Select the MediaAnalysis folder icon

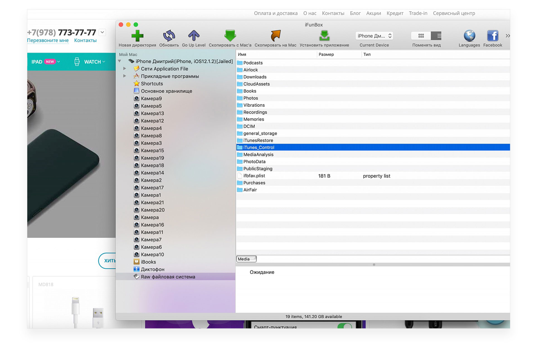(240, 154)
